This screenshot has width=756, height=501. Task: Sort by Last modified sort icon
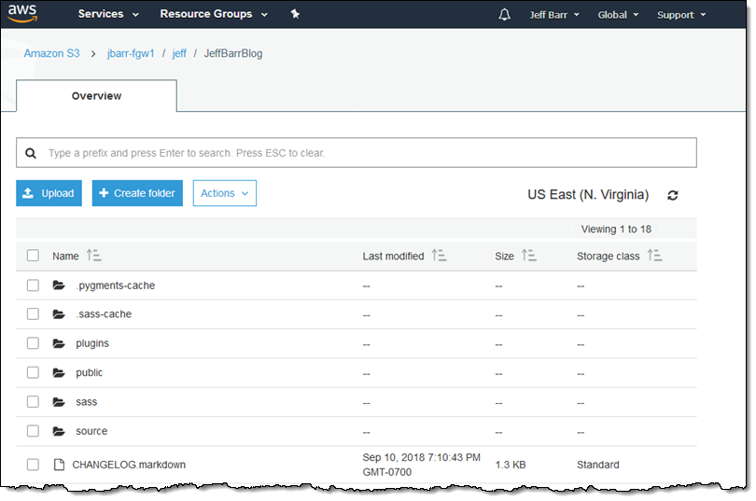(440, 256)
